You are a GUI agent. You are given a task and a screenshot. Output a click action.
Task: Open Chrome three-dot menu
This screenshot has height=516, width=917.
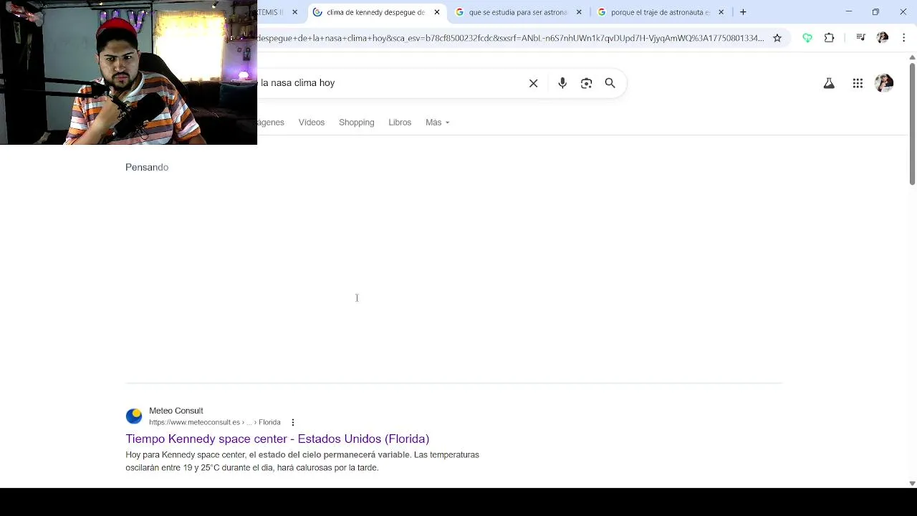click(x=903, y=38)
